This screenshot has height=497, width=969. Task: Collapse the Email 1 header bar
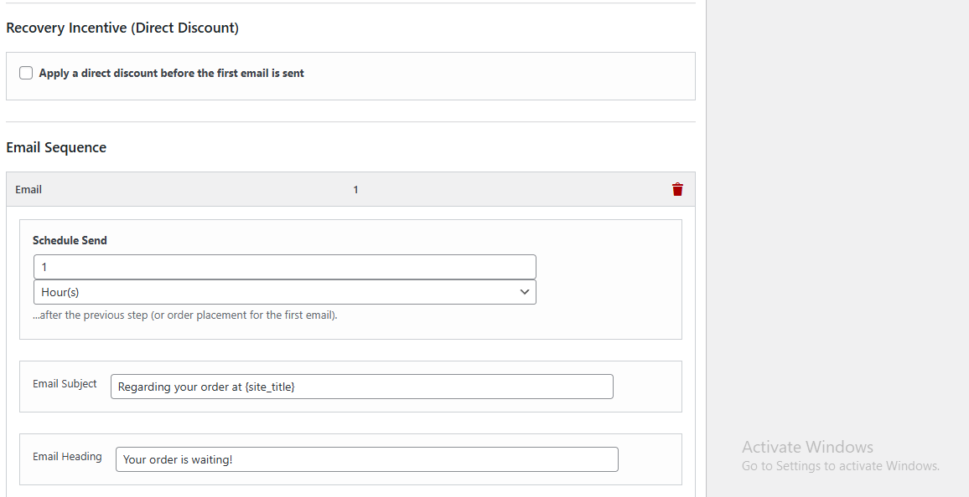point(350,189)
